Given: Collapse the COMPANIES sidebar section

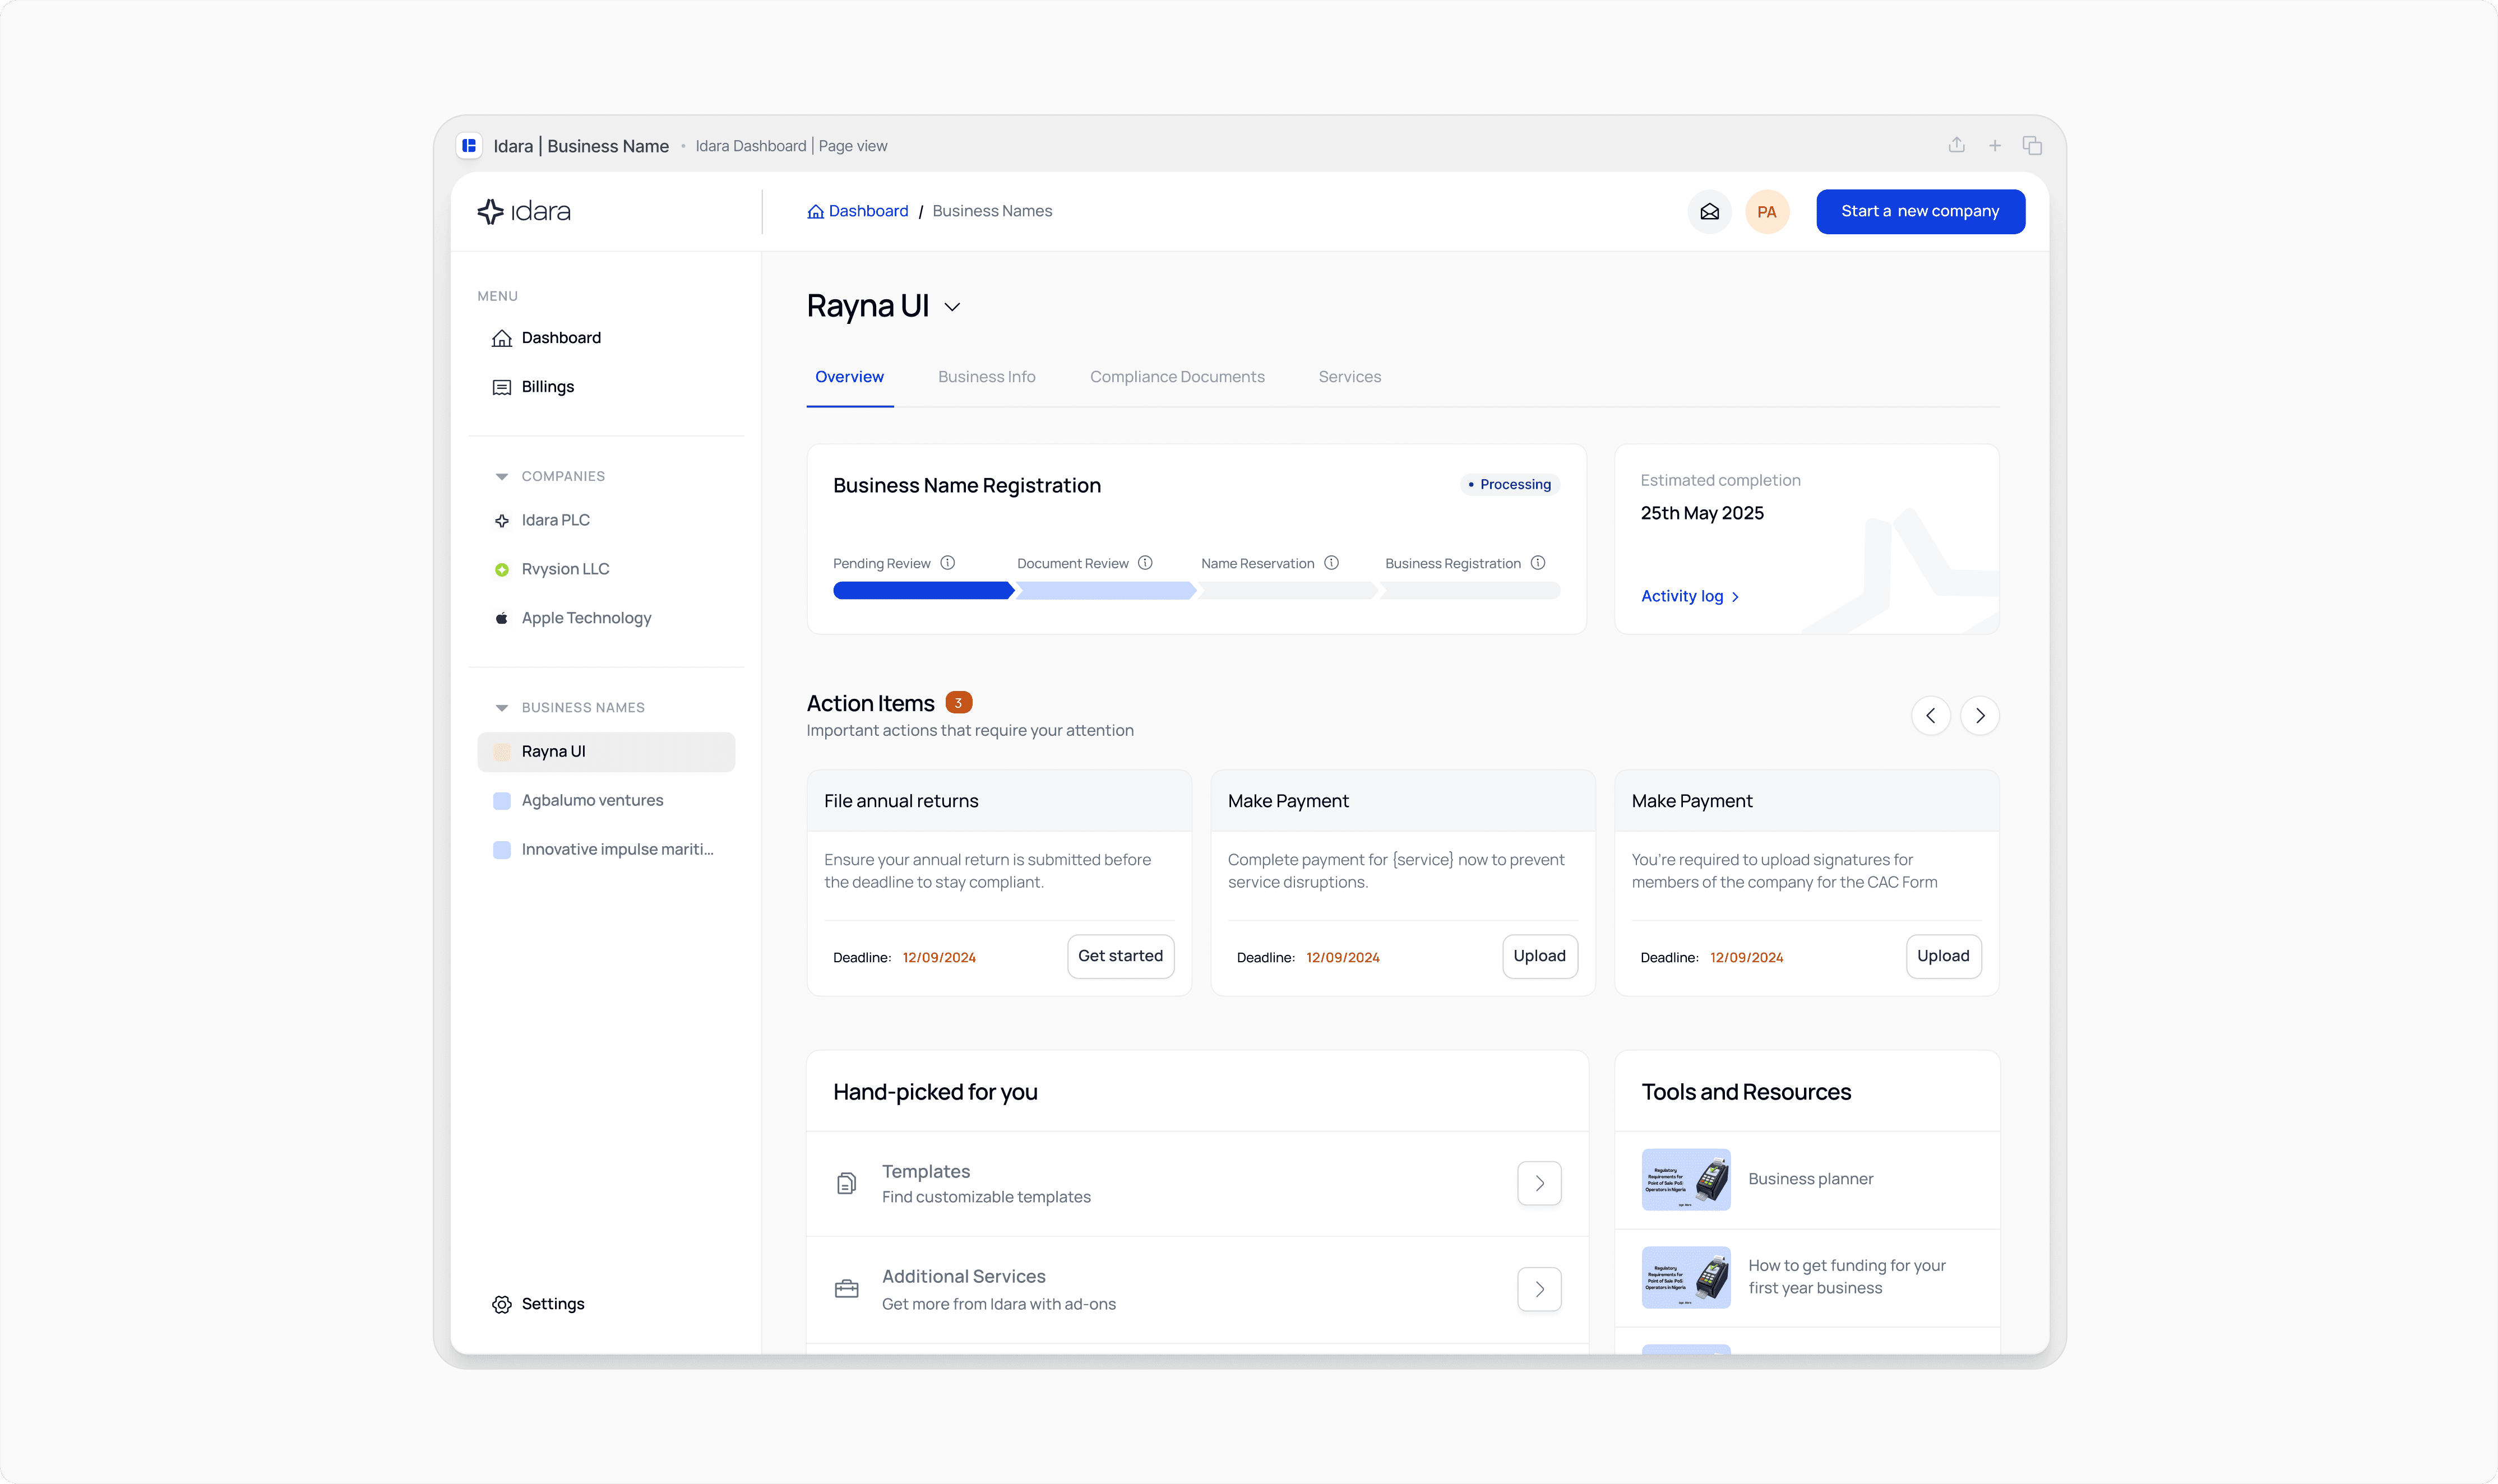Looking at the screenshot, I should click(x=502, y=477).
